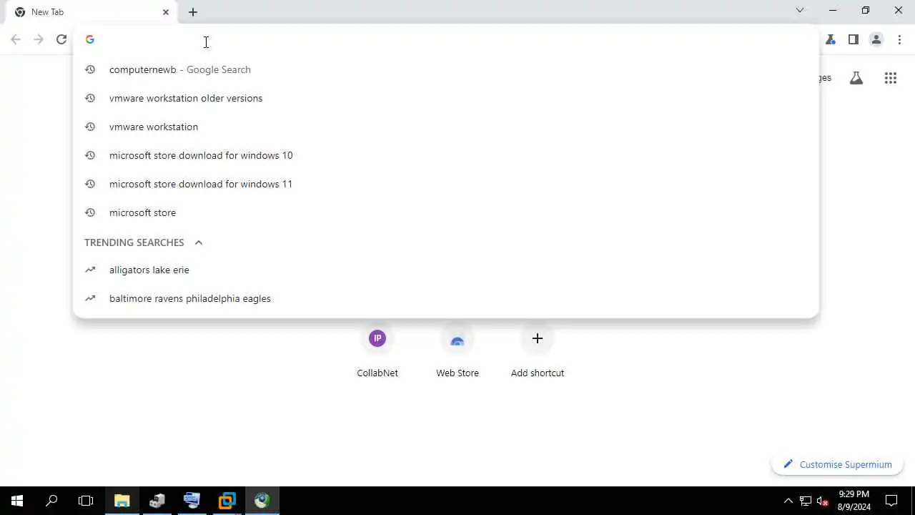
Task: Collapse the Trending Searches section
Action: 199,242
